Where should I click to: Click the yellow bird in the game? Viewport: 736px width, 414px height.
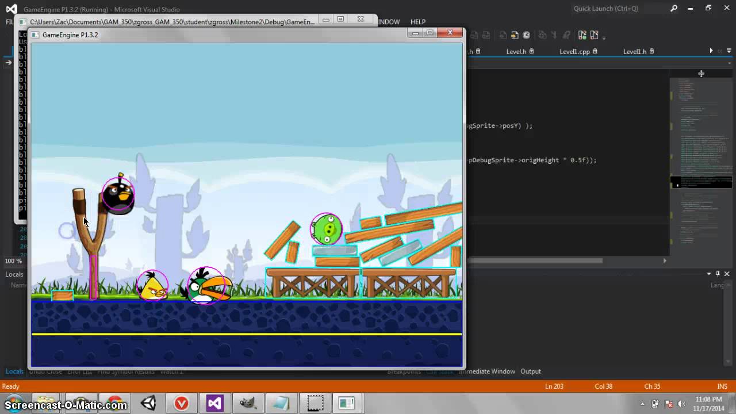(153, 286)
